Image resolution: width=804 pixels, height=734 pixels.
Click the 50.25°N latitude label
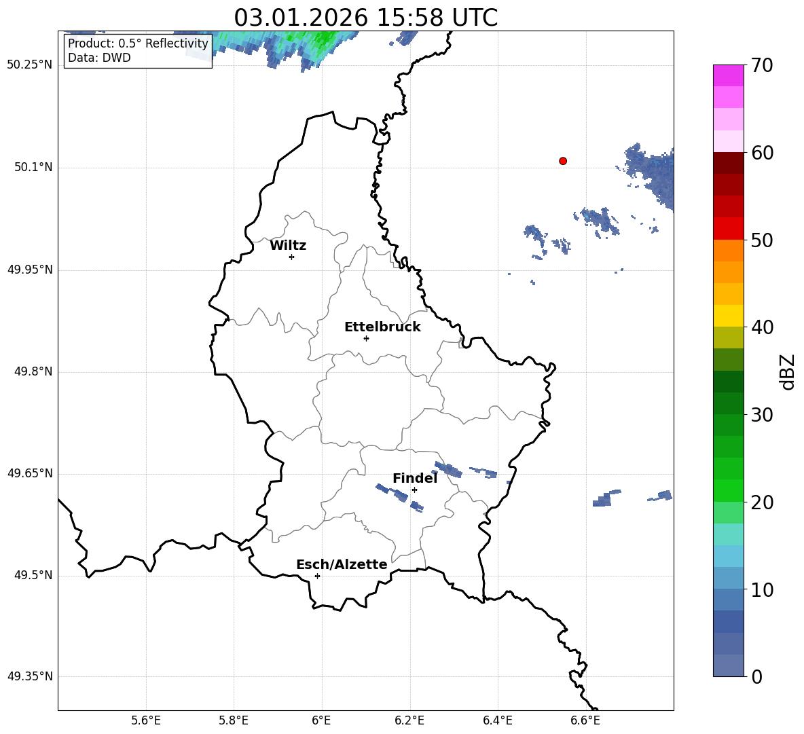30,65
